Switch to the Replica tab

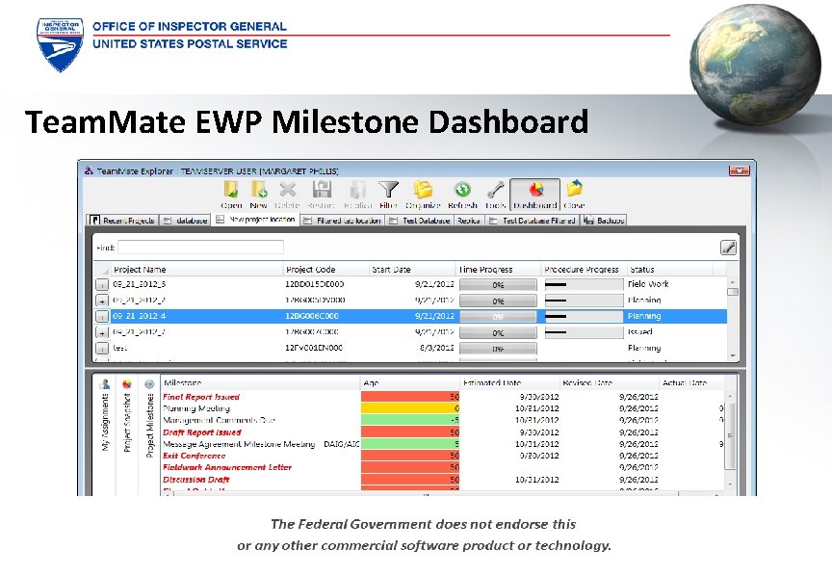pyautogui.click(x=469, y=221)
